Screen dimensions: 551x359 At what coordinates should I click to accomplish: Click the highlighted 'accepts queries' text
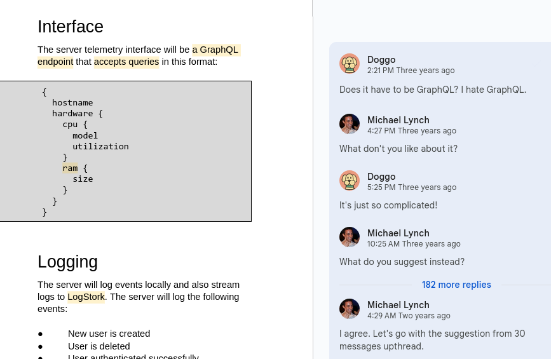126,62
